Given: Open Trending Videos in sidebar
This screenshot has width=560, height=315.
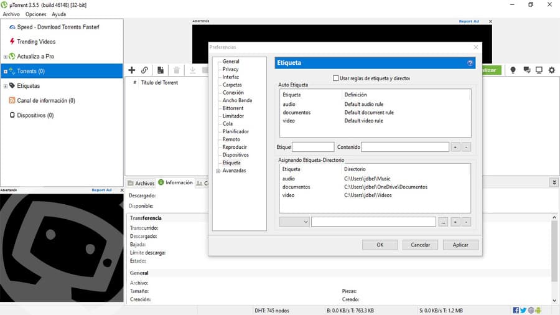Looking at the screenshot, I should tap(36, 42).
